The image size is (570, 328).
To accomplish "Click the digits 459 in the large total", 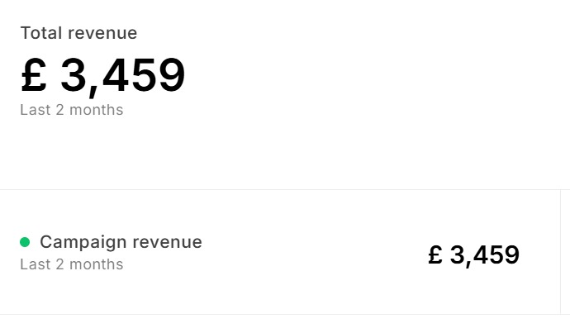I will 144,75.
